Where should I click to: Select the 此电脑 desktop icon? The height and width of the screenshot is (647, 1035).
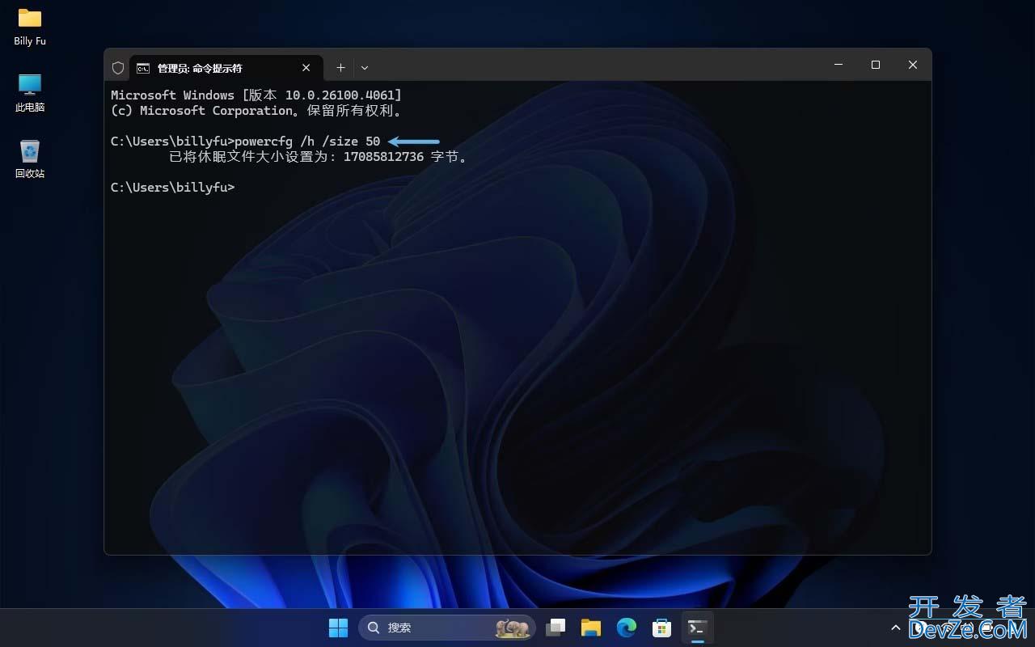(x=30, y=93)
